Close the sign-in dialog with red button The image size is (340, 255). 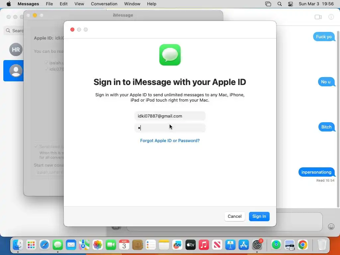(72, 30)
